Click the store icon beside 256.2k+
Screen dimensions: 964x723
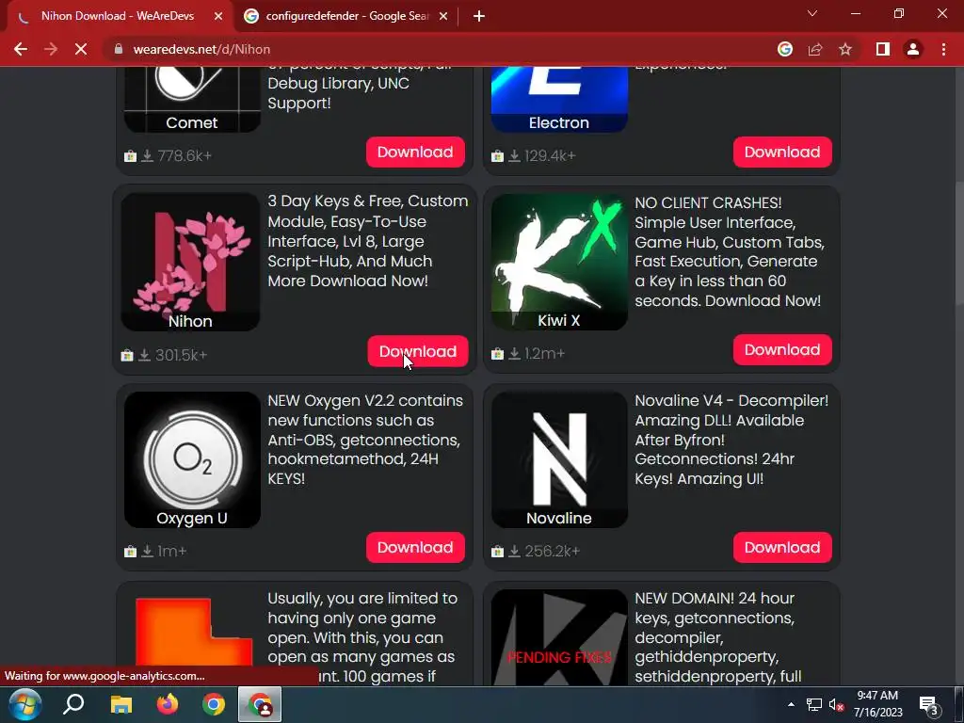(497, 552)
